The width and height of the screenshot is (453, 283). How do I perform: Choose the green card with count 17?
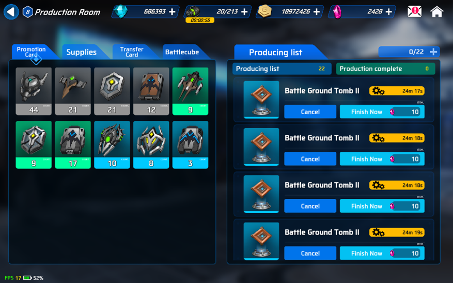(73, 145)
